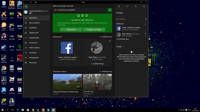Open taskbar search magnifier

pos(7,110)
